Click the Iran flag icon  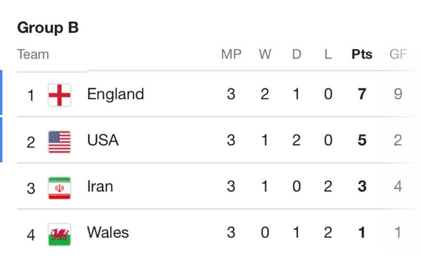[59, 188]
